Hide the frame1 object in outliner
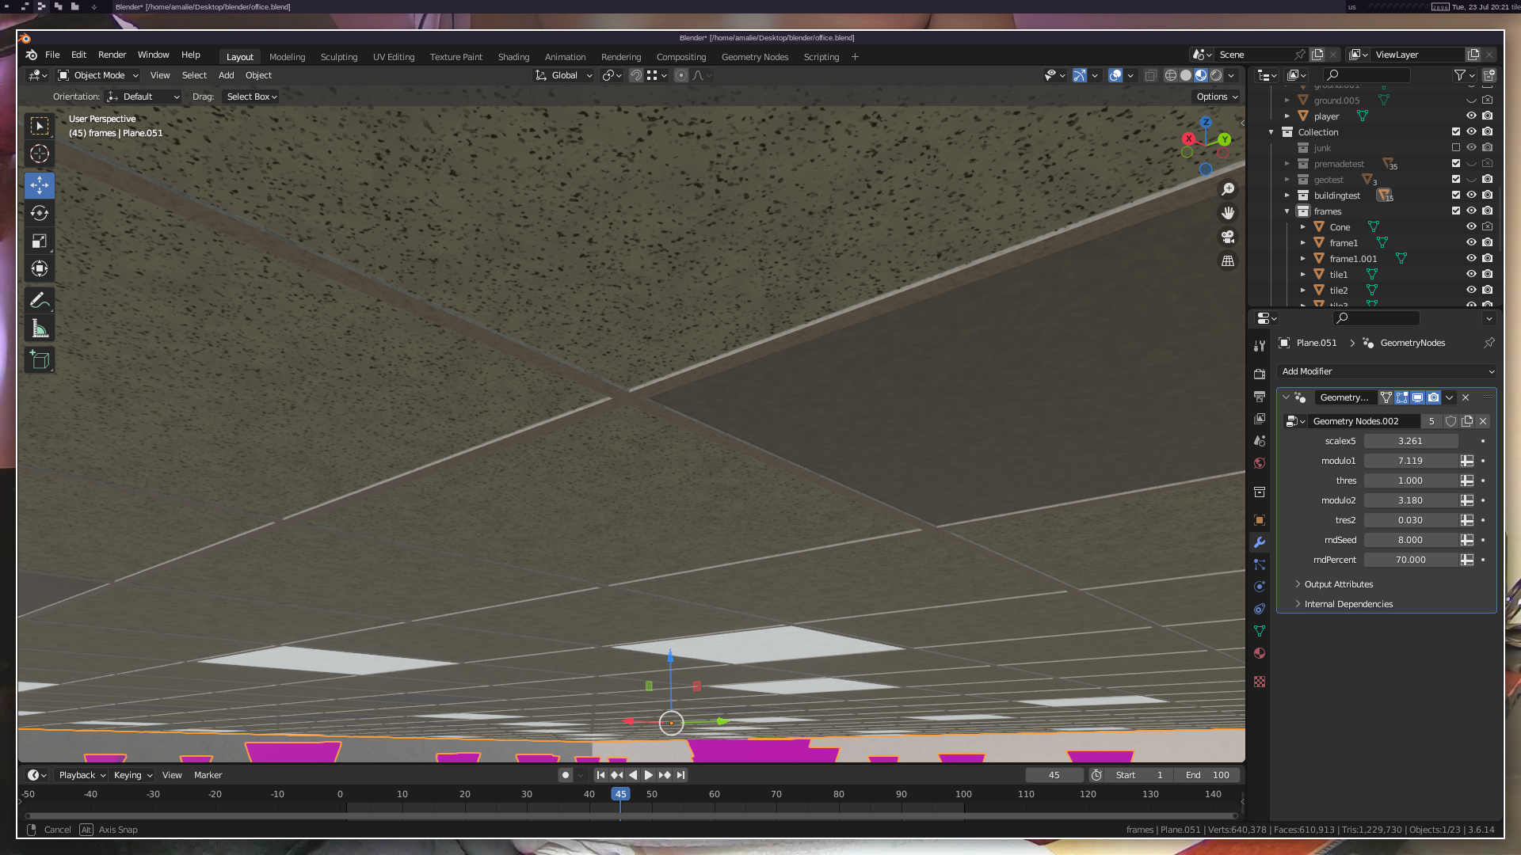 point(1471,242)
